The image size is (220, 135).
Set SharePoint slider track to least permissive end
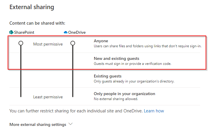[21, 95]
